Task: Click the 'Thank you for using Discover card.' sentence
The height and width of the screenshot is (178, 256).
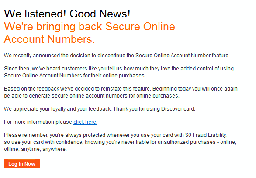Action: (x=154, y=109)
